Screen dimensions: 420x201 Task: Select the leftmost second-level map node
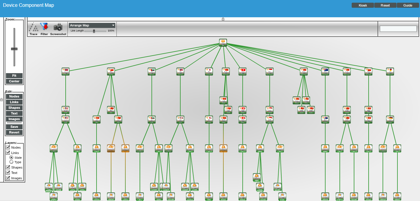[66, 71]
